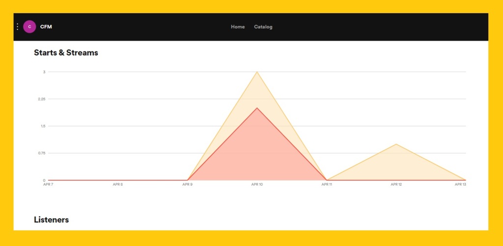The height and width of the screenshot is (246, 503).
Task: Go to the Home tab
Action: [238, 27]
